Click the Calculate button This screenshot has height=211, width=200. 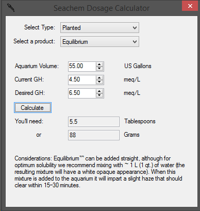pyautogui.click(x=32, y=108)
